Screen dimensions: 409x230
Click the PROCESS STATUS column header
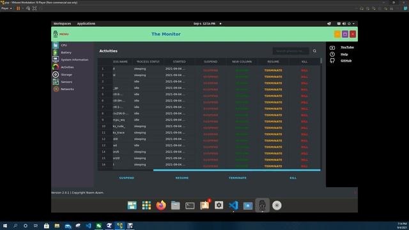coord(148,62)
